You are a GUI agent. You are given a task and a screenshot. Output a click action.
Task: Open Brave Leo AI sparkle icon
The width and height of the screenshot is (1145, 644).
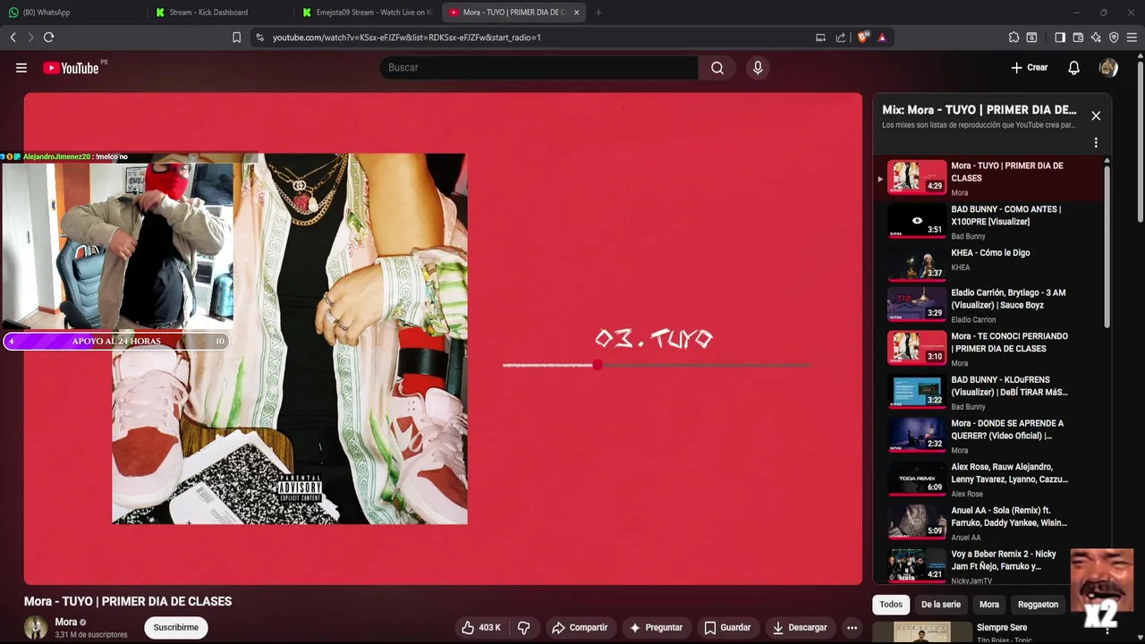pyautogui.click(x=1096, y=38)
